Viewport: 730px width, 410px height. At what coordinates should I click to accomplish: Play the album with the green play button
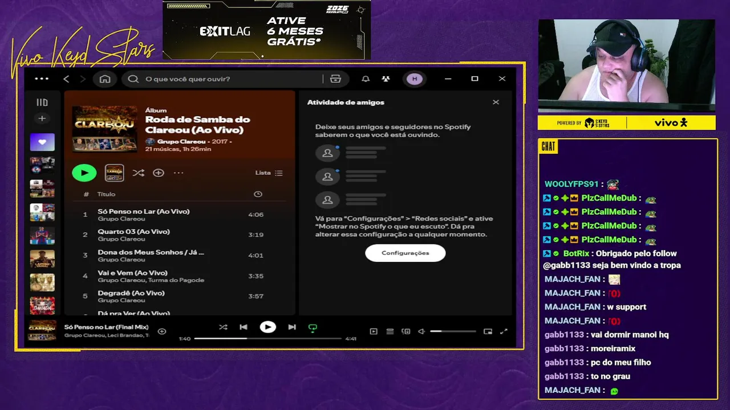84,173
